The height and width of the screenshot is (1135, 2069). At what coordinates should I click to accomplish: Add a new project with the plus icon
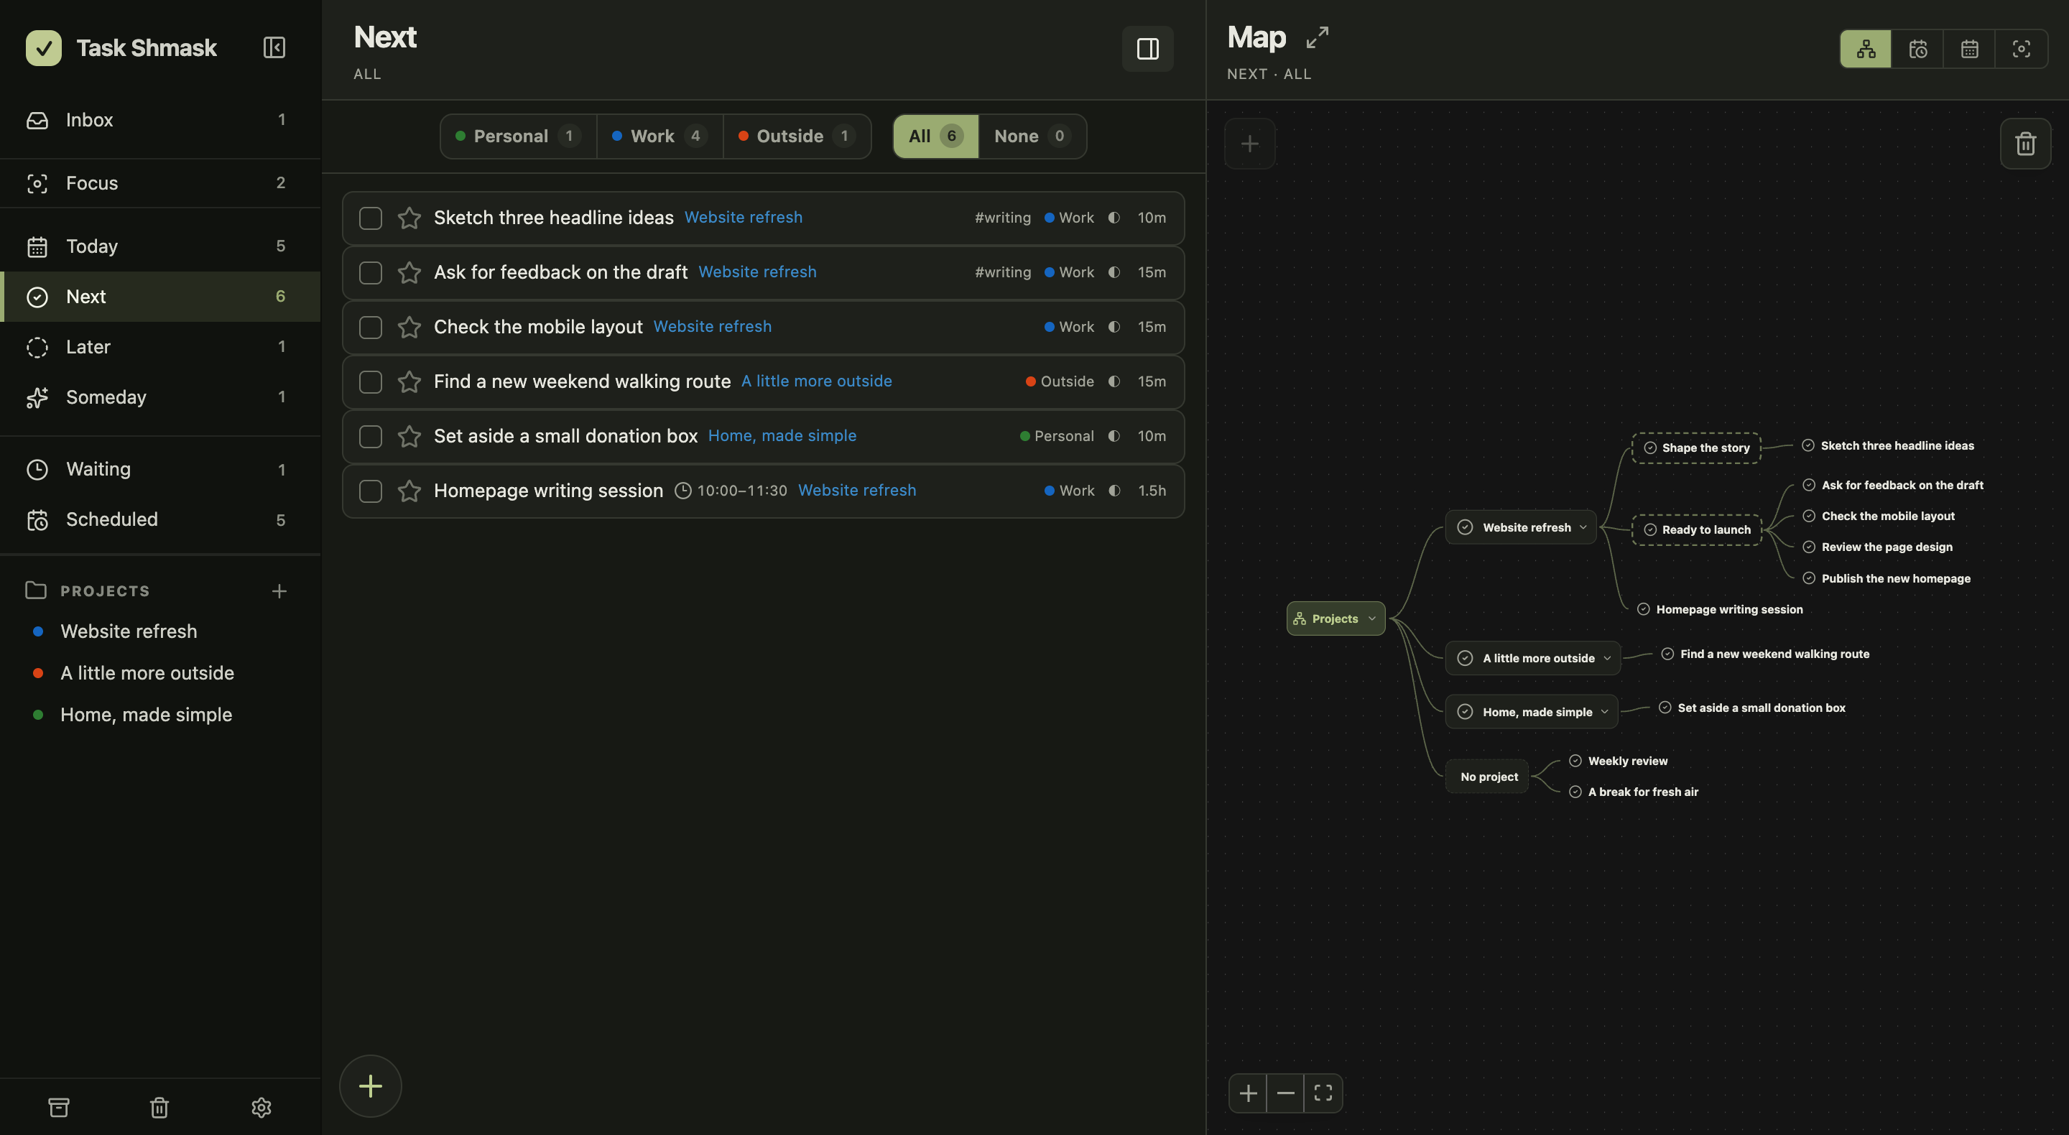pos(279,591)
